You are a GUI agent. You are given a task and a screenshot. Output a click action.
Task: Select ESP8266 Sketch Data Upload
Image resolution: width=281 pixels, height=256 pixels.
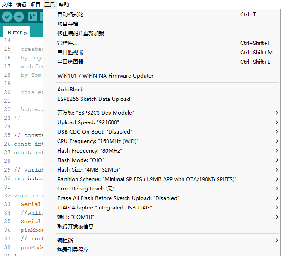[x=94, y=99]
